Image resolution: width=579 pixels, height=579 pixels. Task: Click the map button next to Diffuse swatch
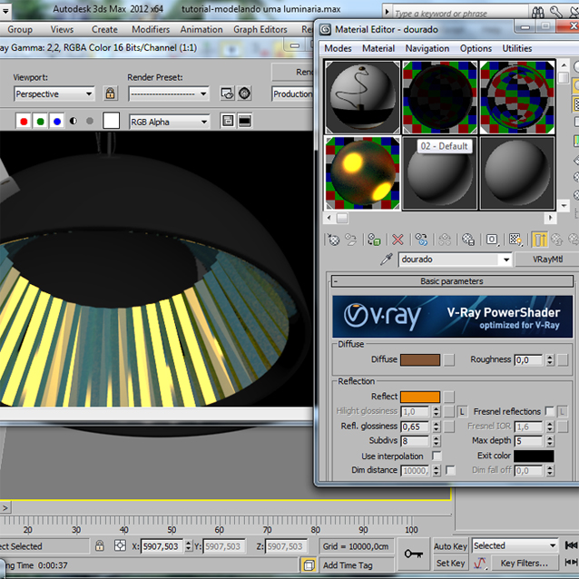pos(449,360)
